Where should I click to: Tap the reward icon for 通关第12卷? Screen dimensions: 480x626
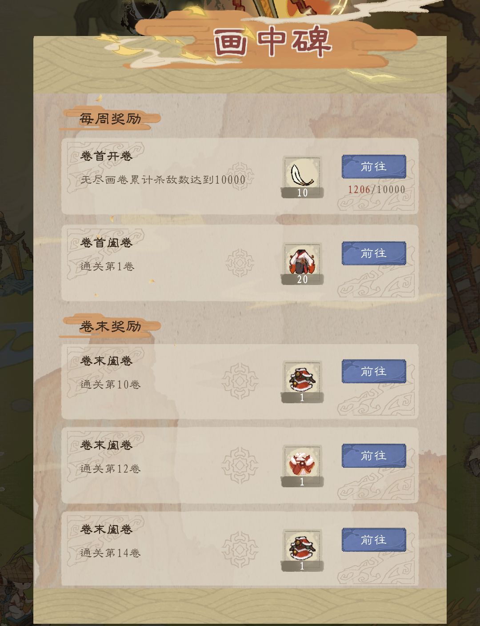pos(302,465)
